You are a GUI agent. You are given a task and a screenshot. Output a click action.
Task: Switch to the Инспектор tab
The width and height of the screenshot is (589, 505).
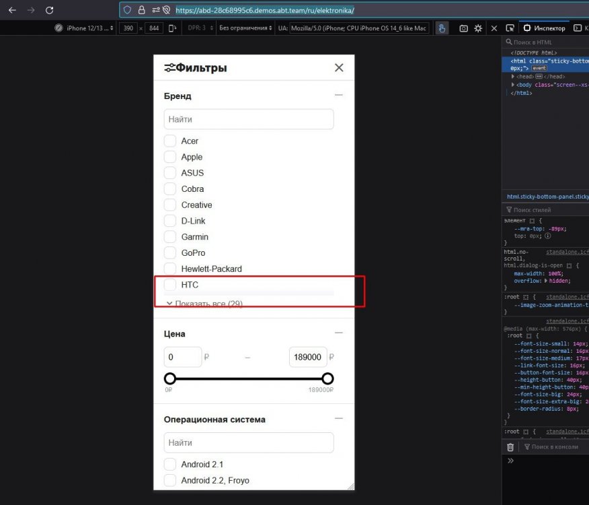(546, 28)
